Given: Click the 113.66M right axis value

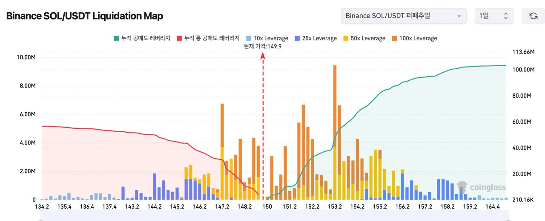Looking at the screenshot, I should tap(523, 52).
